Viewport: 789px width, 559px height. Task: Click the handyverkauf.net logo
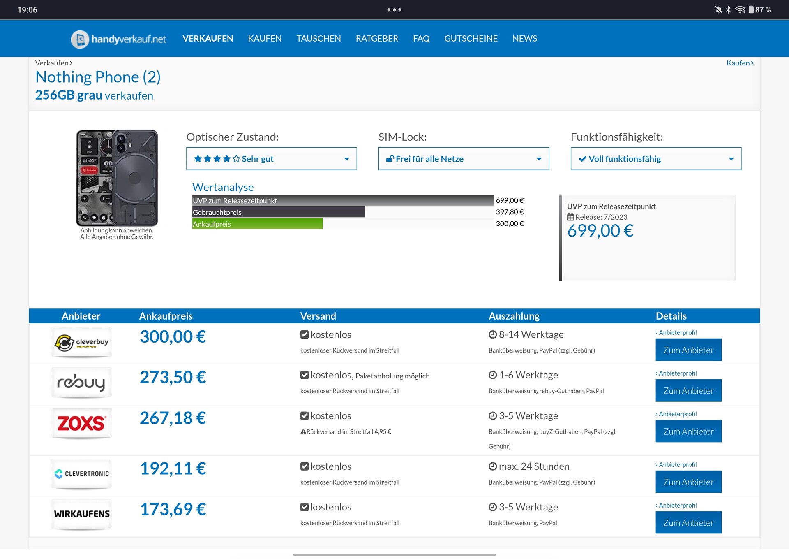coord(118,39)
